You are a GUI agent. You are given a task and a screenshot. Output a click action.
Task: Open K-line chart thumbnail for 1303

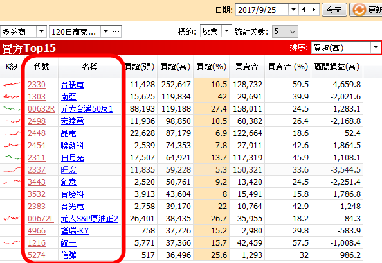coord(12,97)
